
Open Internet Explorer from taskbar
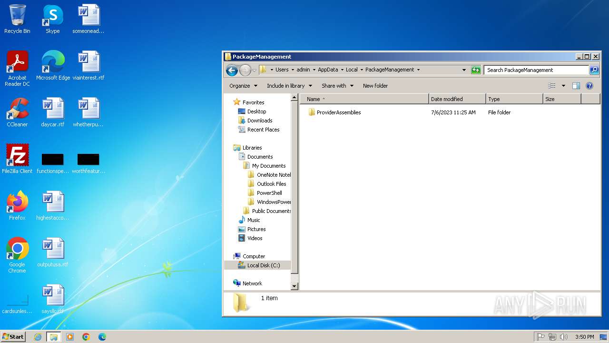tap(38, 337)
